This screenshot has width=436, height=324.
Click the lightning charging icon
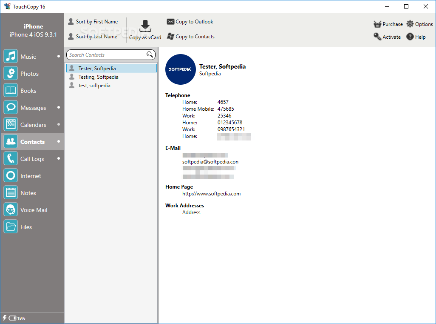click(x=4, y=318)
